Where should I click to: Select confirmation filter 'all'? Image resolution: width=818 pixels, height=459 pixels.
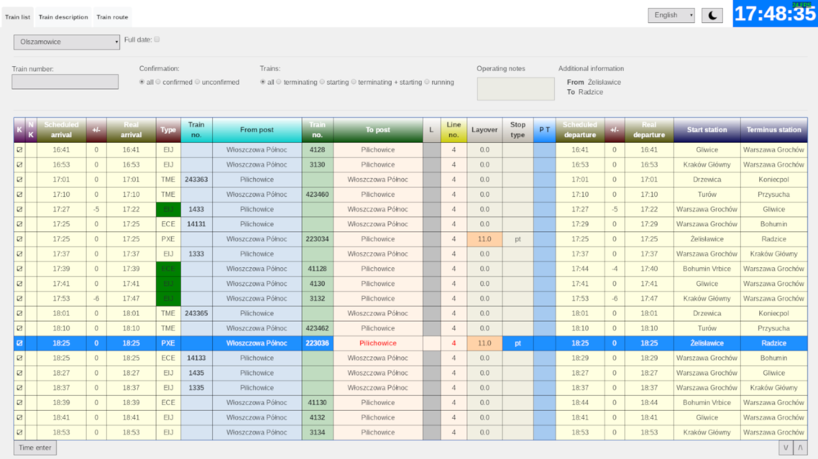point(142,82)
